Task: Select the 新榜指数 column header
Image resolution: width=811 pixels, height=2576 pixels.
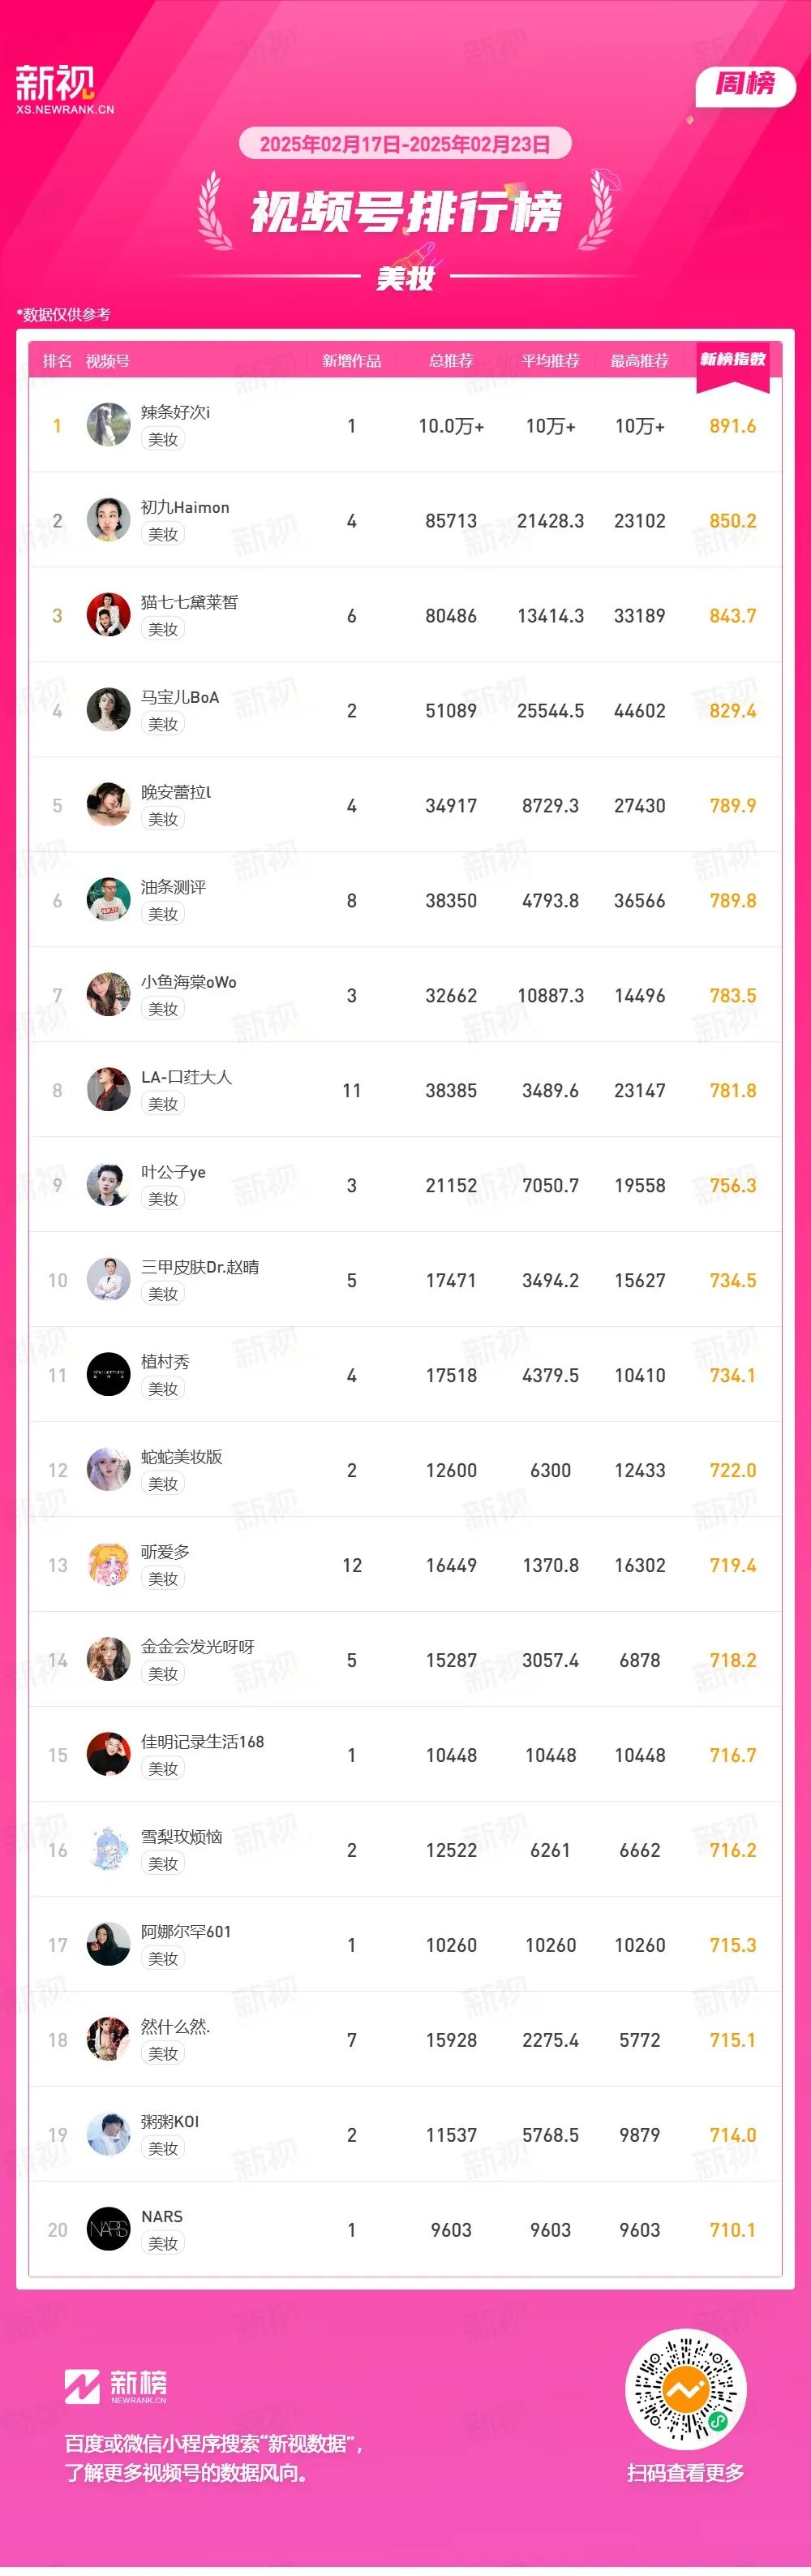Action: (732, 360)
